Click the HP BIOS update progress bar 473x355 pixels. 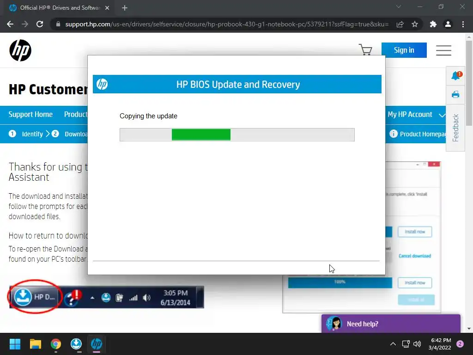(237, 135)
